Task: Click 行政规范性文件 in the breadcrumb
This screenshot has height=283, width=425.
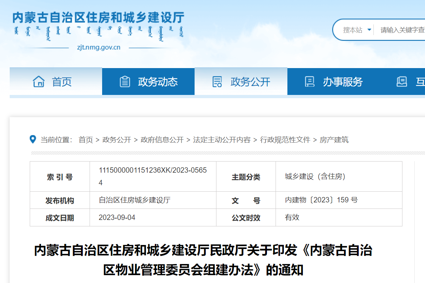Action: [x=285, y=140]
